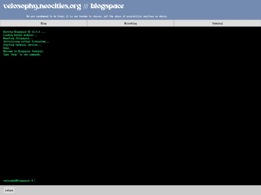The image size is (261, 195).
Task: Click the 'Initializing virtual filesystem...' line
Action: tap(26, 41)
